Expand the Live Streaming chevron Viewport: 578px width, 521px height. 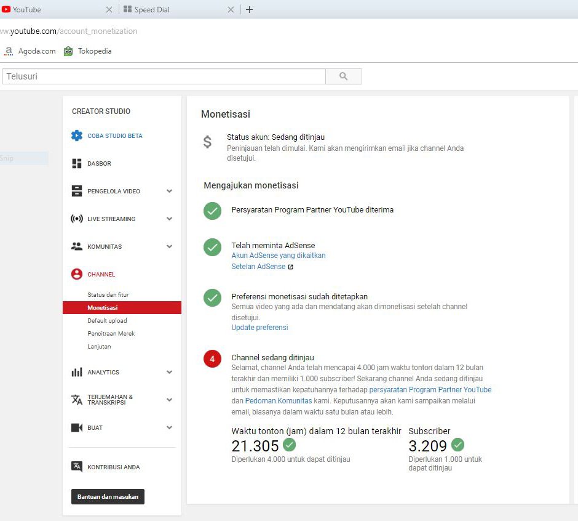pyautogui.click(x=169, y=219)
